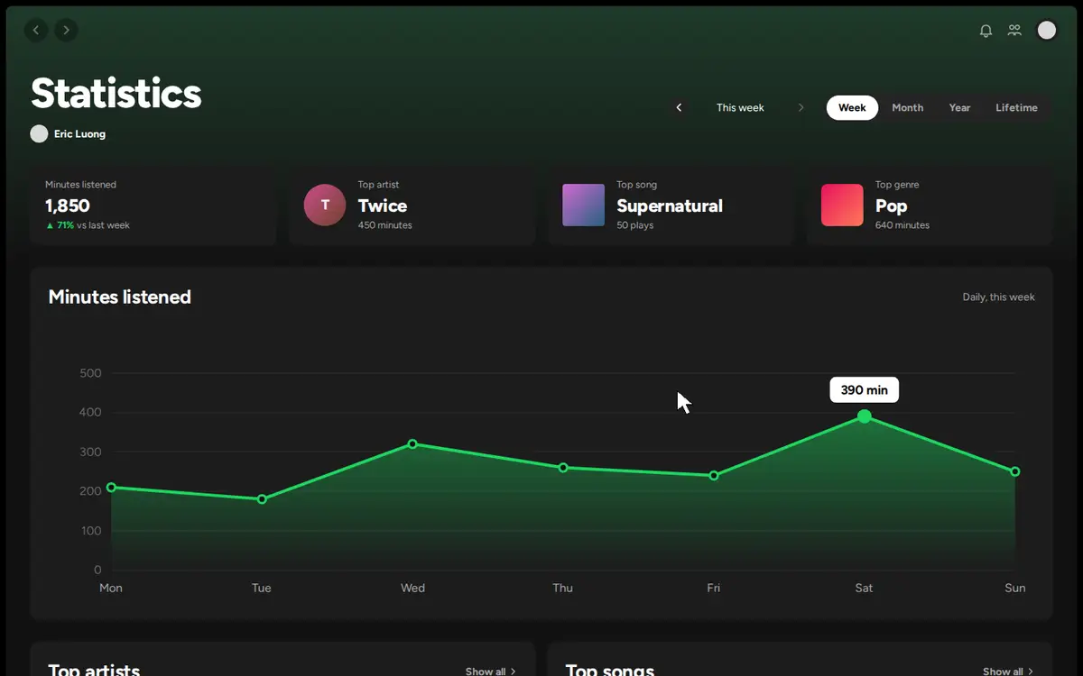
Task: Click the top genre name Pop
Action: pos(891,206)
